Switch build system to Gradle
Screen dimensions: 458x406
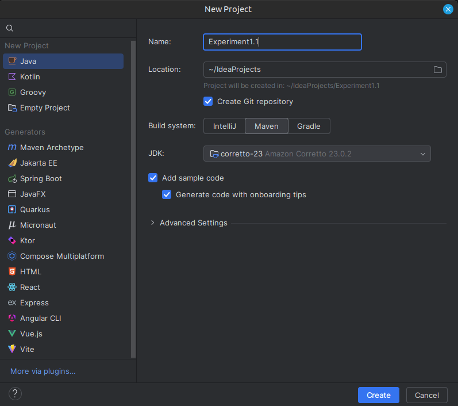[x=309, y=126]
